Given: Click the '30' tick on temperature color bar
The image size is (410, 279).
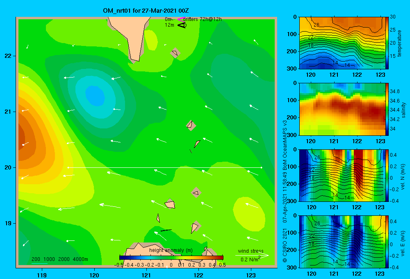Looking at the screenshot, I should tap(392, 16).
